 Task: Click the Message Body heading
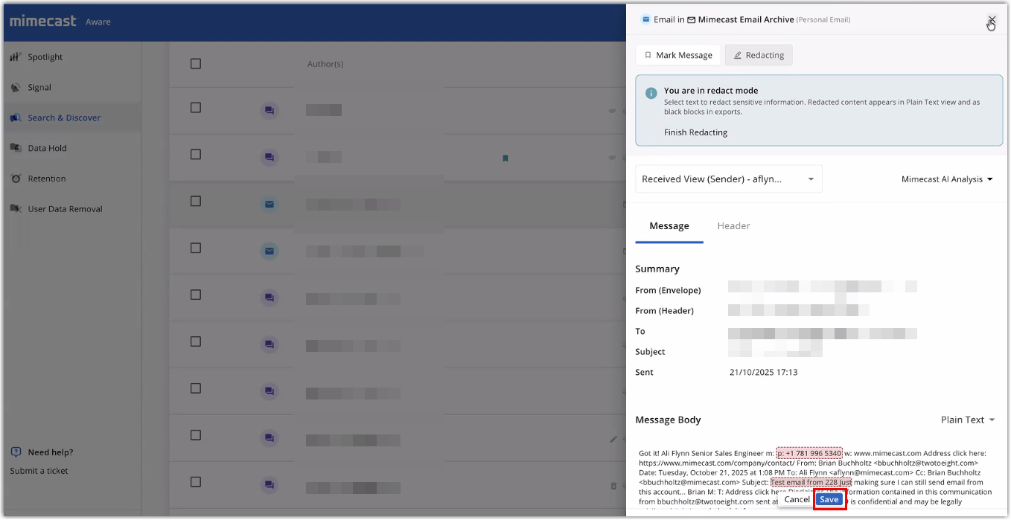668,420
